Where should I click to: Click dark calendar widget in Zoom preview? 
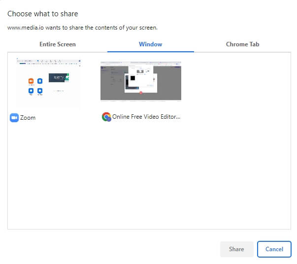pyautogui.click(x=58, y=78)
